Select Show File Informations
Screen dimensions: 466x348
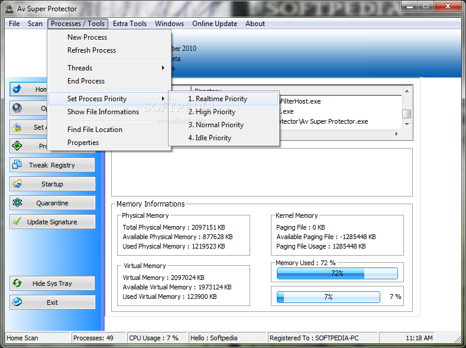tap(109, 112)
